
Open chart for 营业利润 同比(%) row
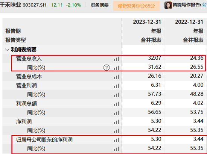[x=116, y=95]
